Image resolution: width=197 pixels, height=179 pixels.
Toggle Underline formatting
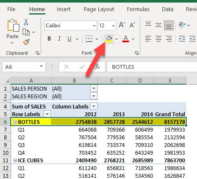(x=69, y=38)
